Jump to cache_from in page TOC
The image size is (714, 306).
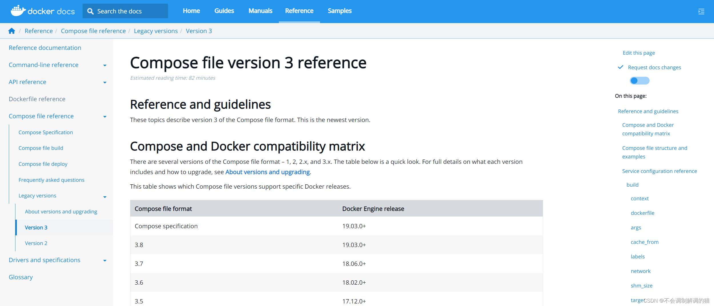[645, 242]
